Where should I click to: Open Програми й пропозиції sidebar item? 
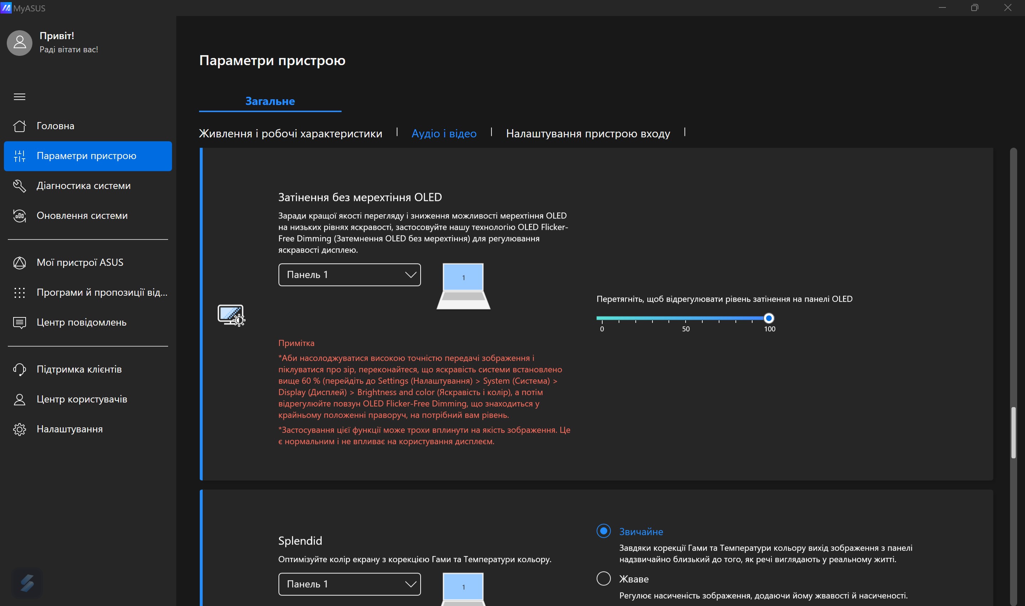102,293
